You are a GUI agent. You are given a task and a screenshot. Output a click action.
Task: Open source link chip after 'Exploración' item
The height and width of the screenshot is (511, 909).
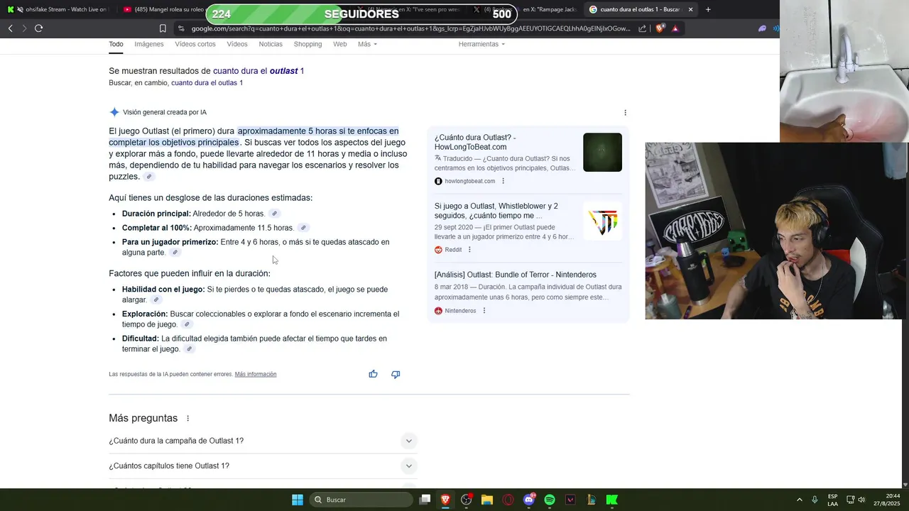pyautogui.click(x=187, y=324)
